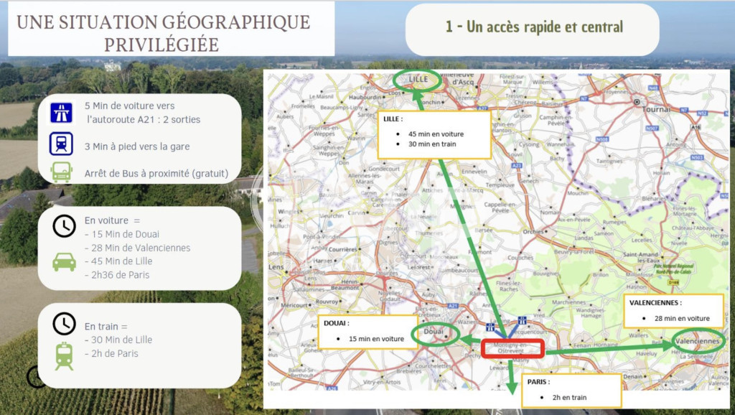This screenshot has height=415, width=735.
Task: Click the text 3 Min à pied vers la gare
Action: click(137, 146)
